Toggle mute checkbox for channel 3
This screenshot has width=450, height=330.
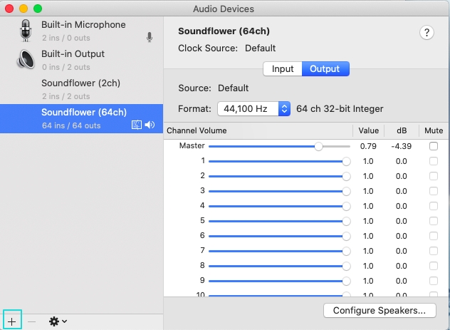pos(434,191)
